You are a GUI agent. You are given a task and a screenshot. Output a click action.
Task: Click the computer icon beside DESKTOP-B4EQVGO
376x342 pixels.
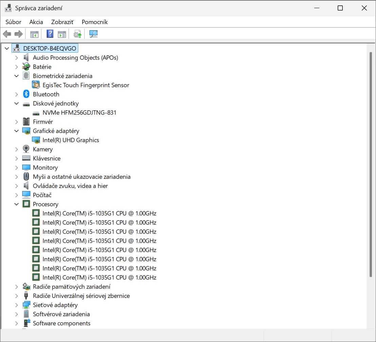click(16, 48)
